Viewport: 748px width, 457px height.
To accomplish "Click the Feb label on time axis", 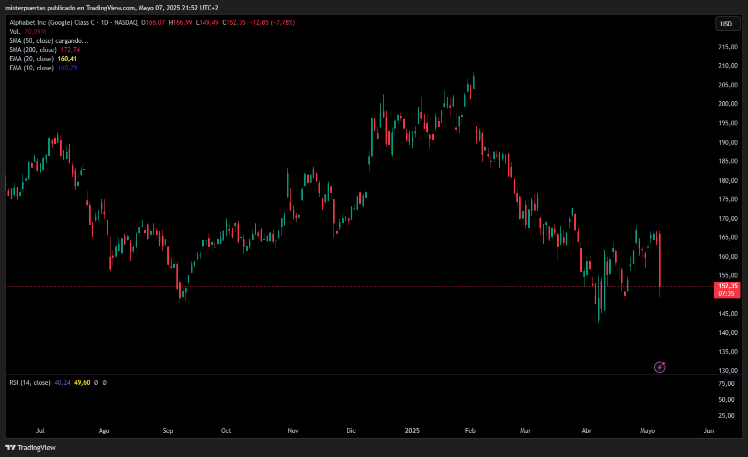I will pos(470,431).
